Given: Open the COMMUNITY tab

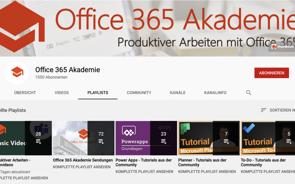Looking at the screenshot, I should (x=139, y=93).
